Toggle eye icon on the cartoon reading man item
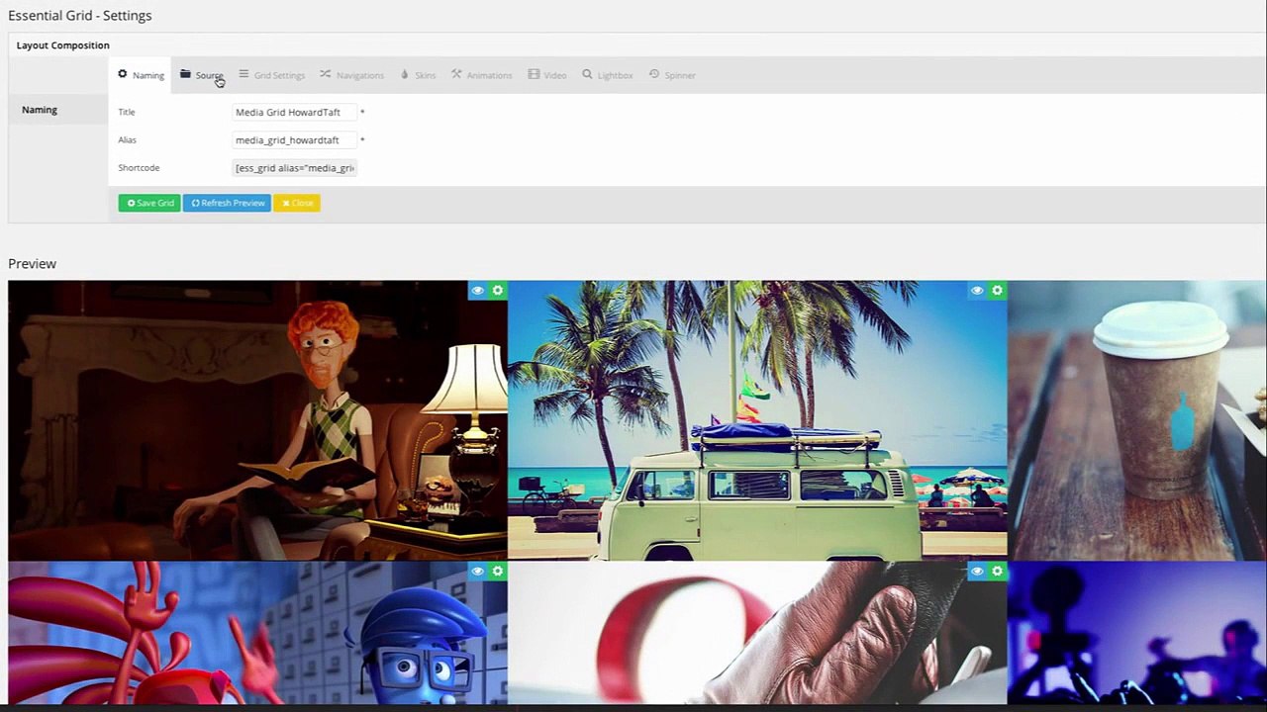1267x712 pixels. tap(478, 291)
